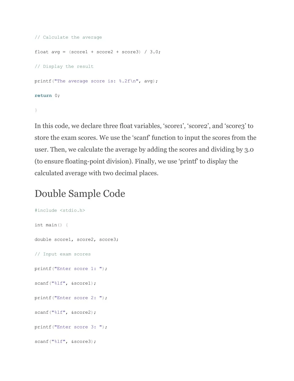Click the paragraph starting 'In this code'
Viewport: 294px width, 381px height.
click(145, 150)
